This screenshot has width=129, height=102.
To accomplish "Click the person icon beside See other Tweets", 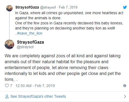I will (x=7, y=96).
